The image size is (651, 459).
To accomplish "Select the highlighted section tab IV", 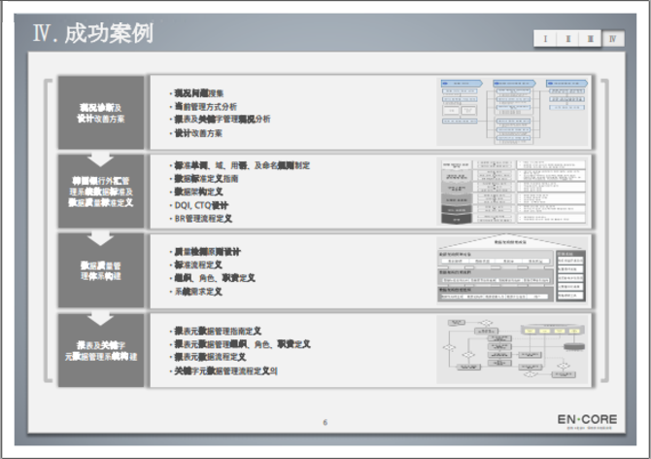I will click(613, 39).
